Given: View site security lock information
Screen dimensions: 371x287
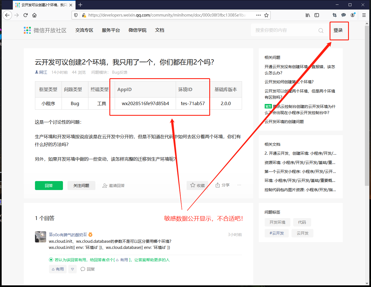Looking at the screenshot, I should tap(84, 15).
